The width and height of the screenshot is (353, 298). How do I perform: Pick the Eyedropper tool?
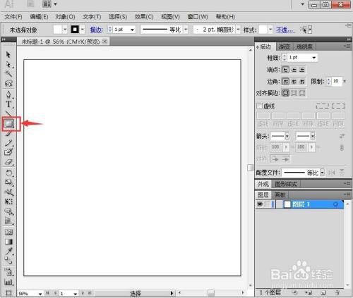pos(9,251)
